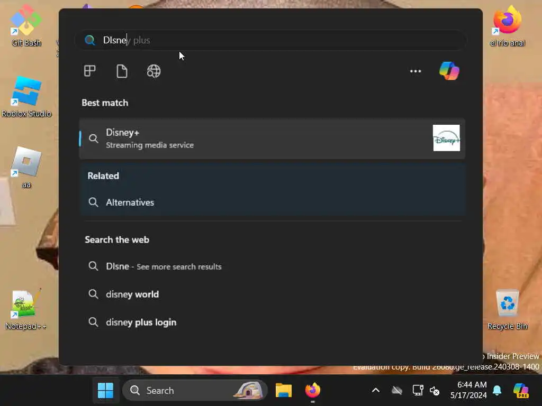
Task: Select the "aa" Roblox desktop shortcut
Action: (26, 168)
